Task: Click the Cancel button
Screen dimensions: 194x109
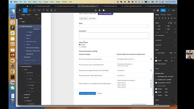Action: click(x=99, y=94)
